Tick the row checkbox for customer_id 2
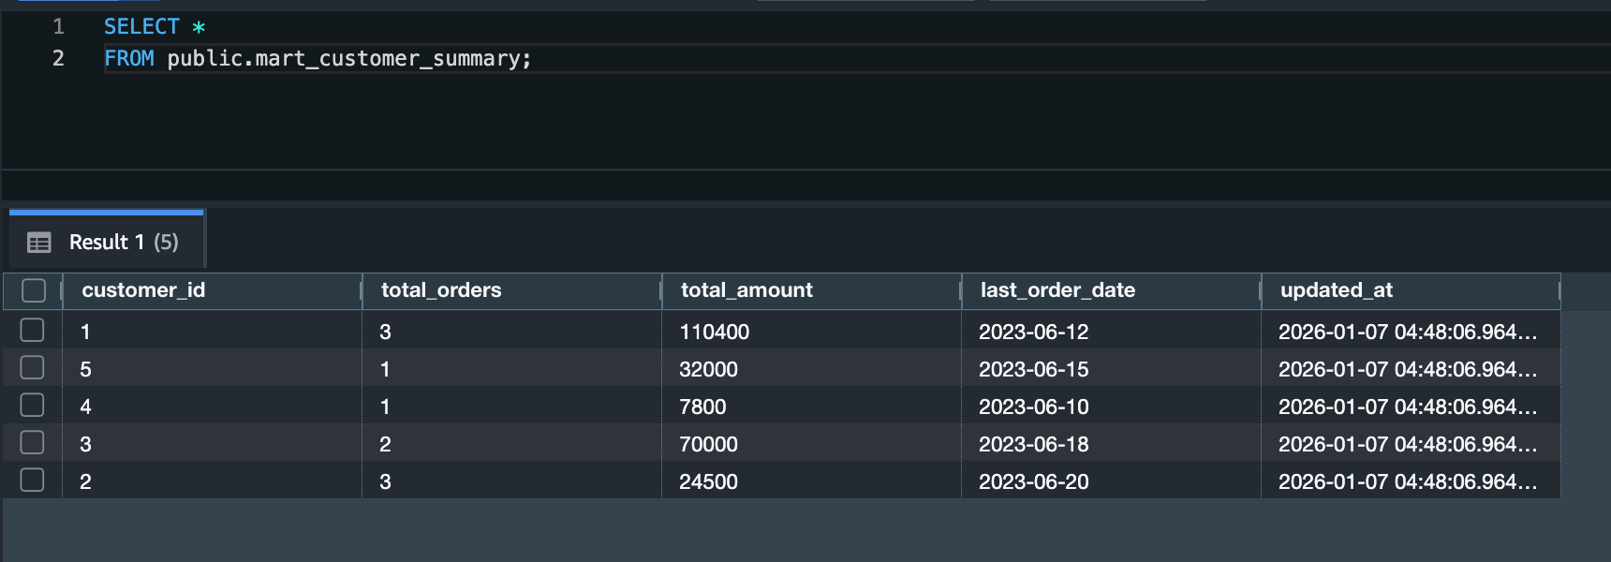This screenshot has width=1611, height=562. pyautogui.click(x=33, y=481)
